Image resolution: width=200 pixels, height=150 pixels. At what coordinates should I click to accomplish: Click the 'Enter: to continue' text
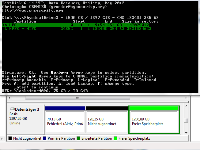click(x=36, y=87)
